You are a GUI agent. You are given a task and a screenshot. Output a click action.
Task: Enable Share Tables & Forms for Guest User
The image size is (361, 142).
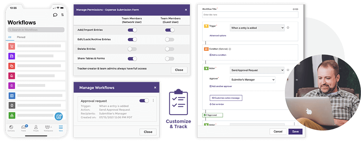coord(170,59)
